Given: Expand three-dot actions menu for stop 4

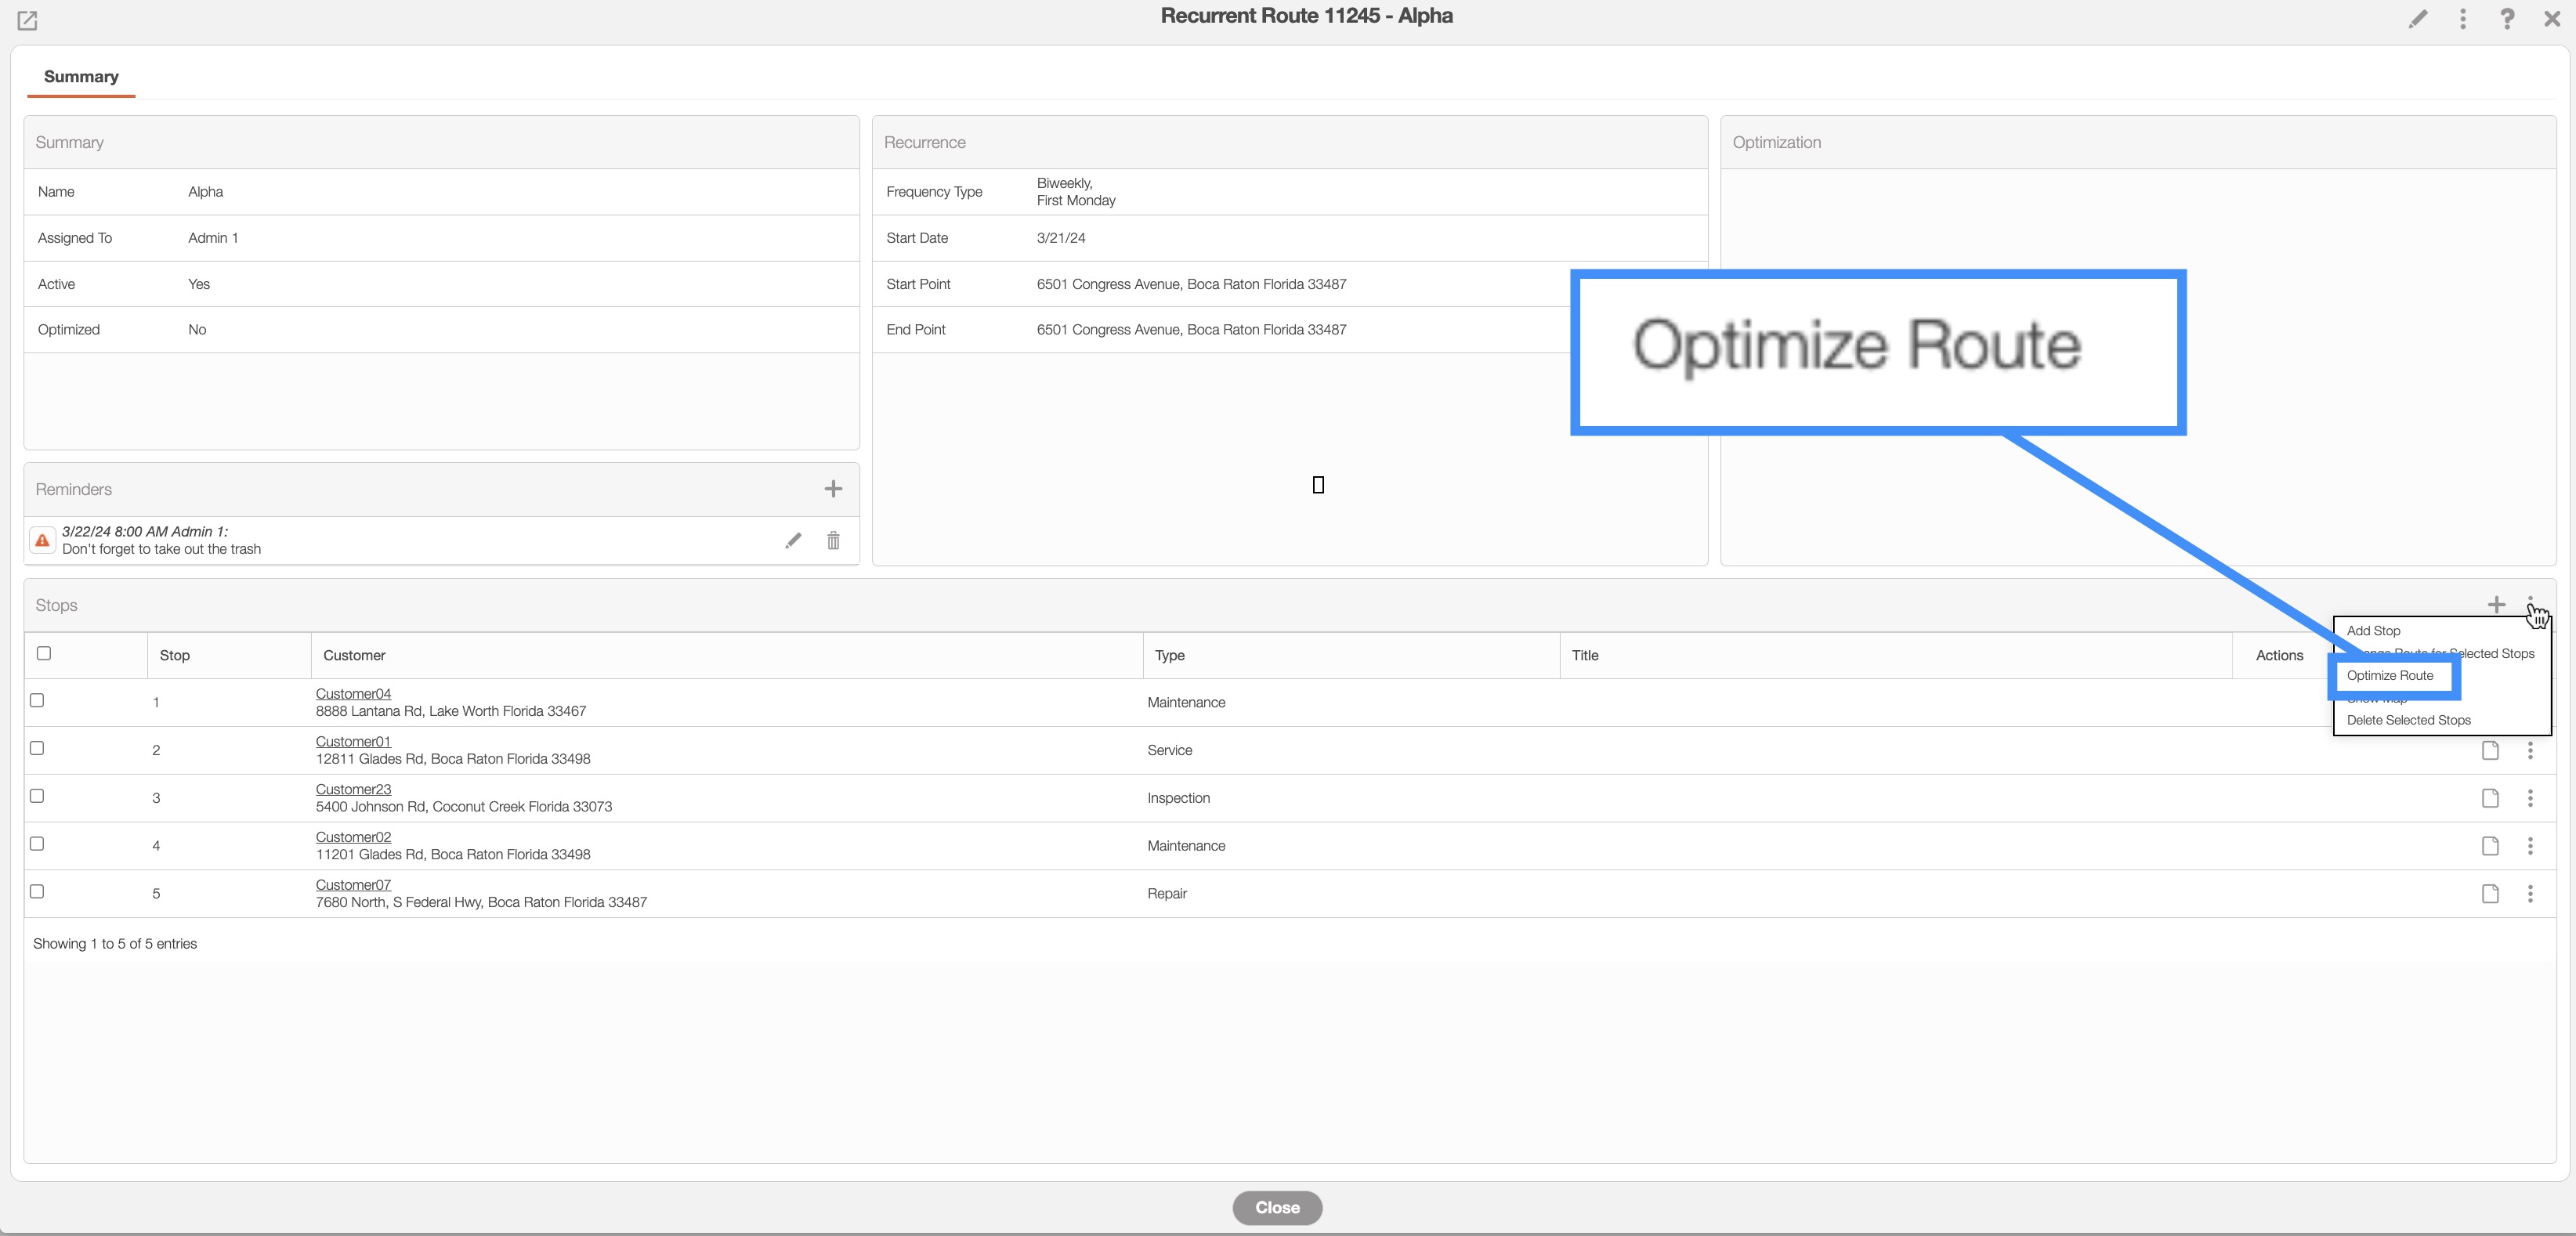Looking at the screenshot, I should [2530, 846].
